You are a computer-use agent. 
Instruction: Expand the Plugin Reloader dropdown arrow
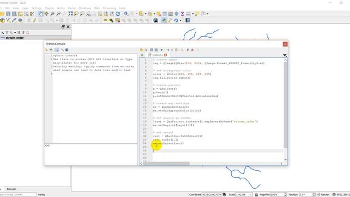point(180,21)
